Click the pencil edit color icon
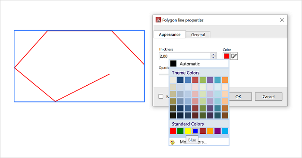 tap(234, 56)
